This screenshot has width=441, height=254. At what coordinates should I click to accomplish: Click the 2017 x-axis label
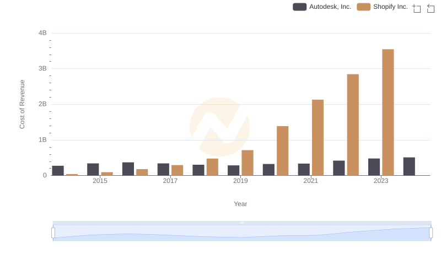click(170, 181)
